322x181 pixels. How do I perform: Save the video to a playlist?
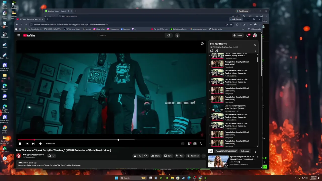168,156
